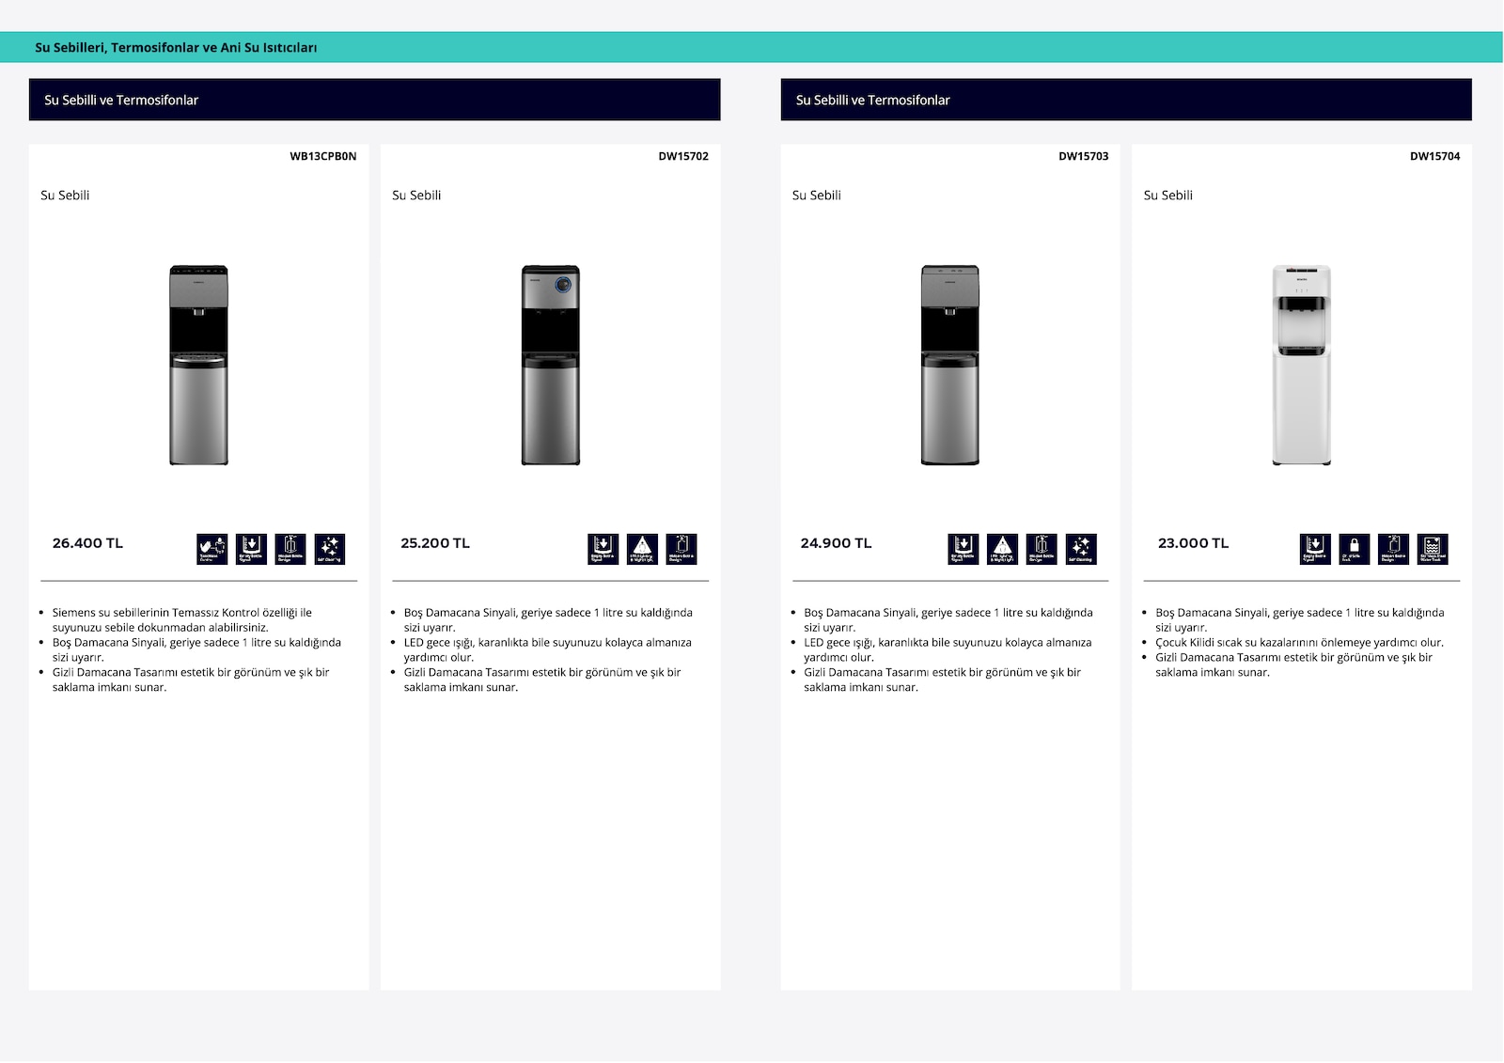
Task: Click the LED Night Light icon for DW15703
Action: [1002, 549]
